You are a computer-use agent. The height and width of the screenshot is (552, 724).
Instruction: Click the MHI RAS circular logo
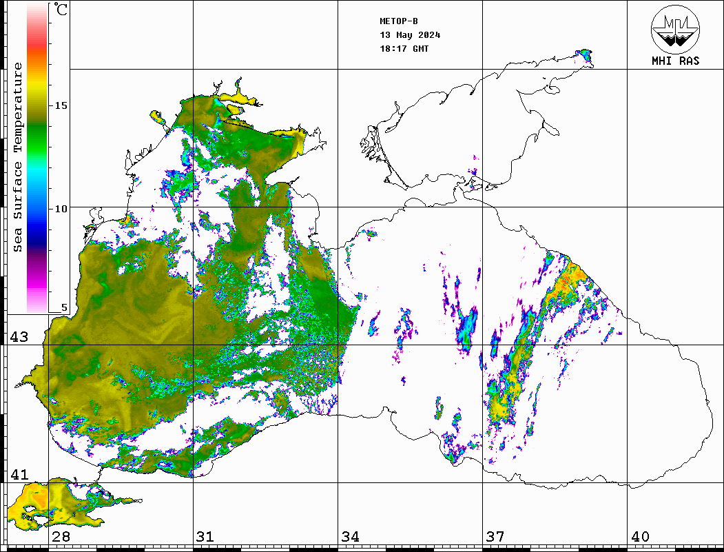tap(676, 29)
